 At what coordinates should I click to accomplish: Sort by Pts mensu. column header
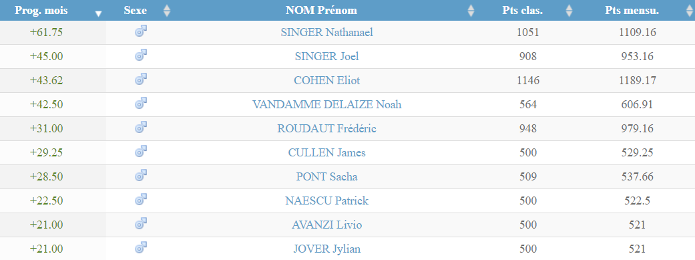(632, 11)
